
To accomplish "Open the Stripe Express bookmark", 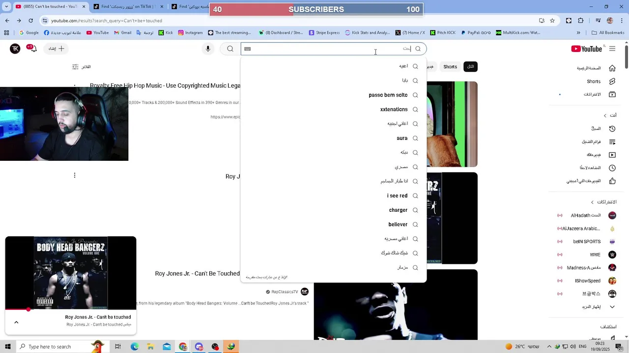I will (x=324, y=33).
